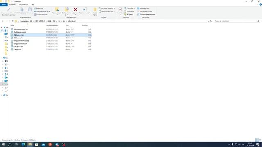This screenshot has height=147, width=262.
Task: Collapse the This PC tree node
Action: (2, 58)
